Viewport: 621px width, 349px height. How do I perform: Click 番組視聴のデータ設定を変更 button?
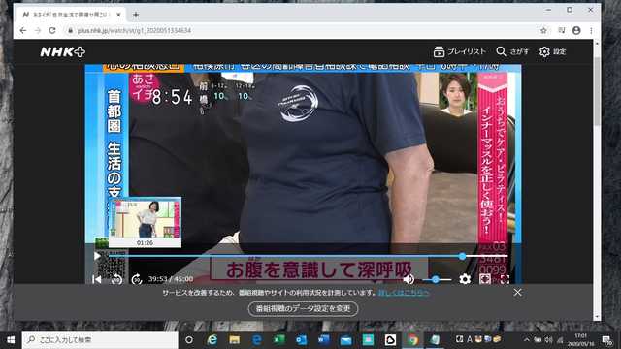[x=303, y=308]
